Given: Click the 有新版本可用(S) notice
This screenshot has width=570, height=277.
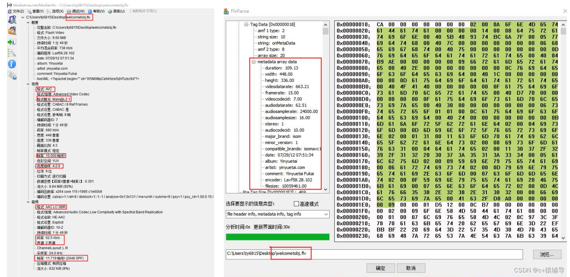Looking at the screenshot, I should pyautogui.click(x=145, y=11).
